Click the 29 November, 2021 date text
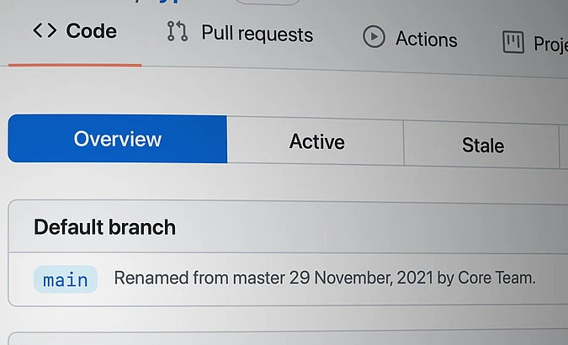Image resolution: width=568 pixels, height=345 pixels. tap(362, 278)
